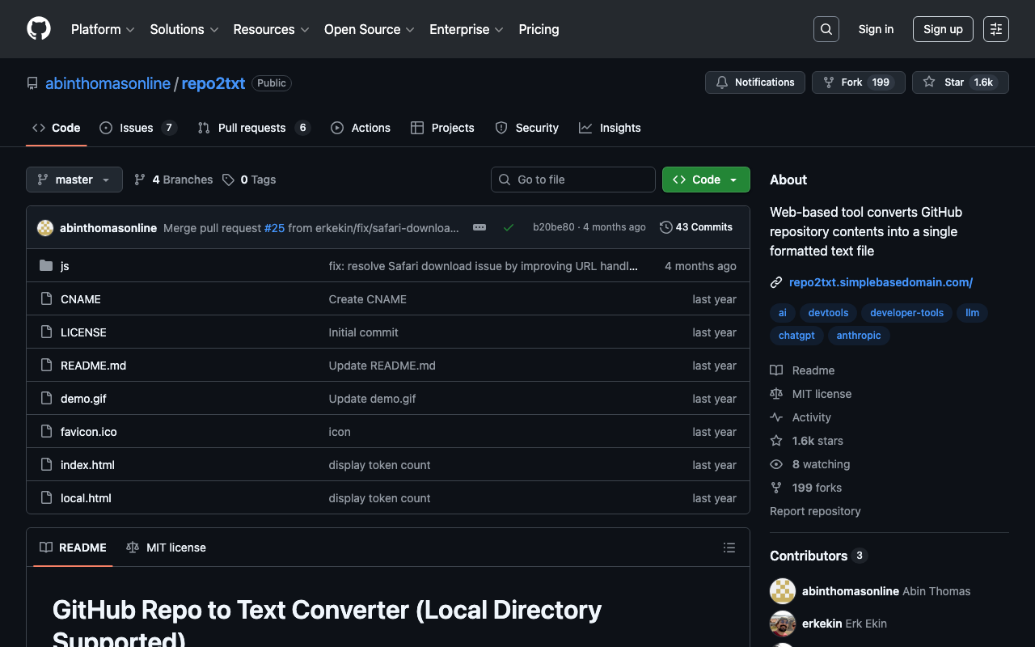
Task: Click the search magnifier icon in header
Action: 826,29
